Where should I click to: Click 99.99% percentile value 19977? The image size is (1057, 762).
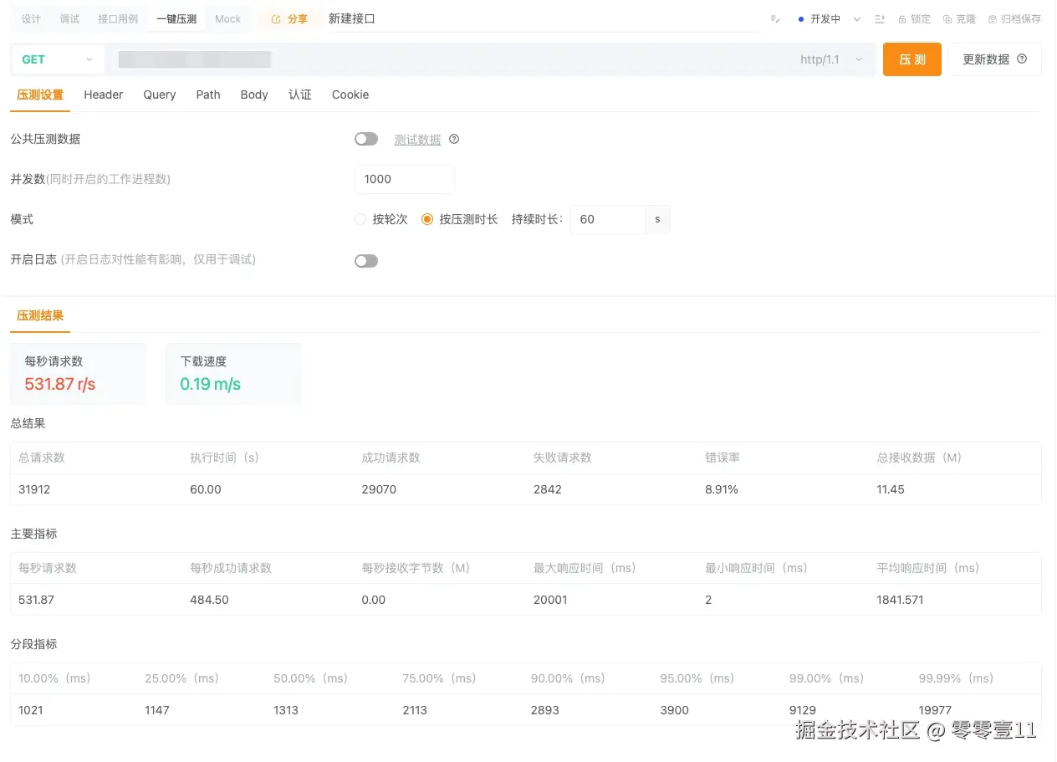pyautogui.click(x=935, y=710)
